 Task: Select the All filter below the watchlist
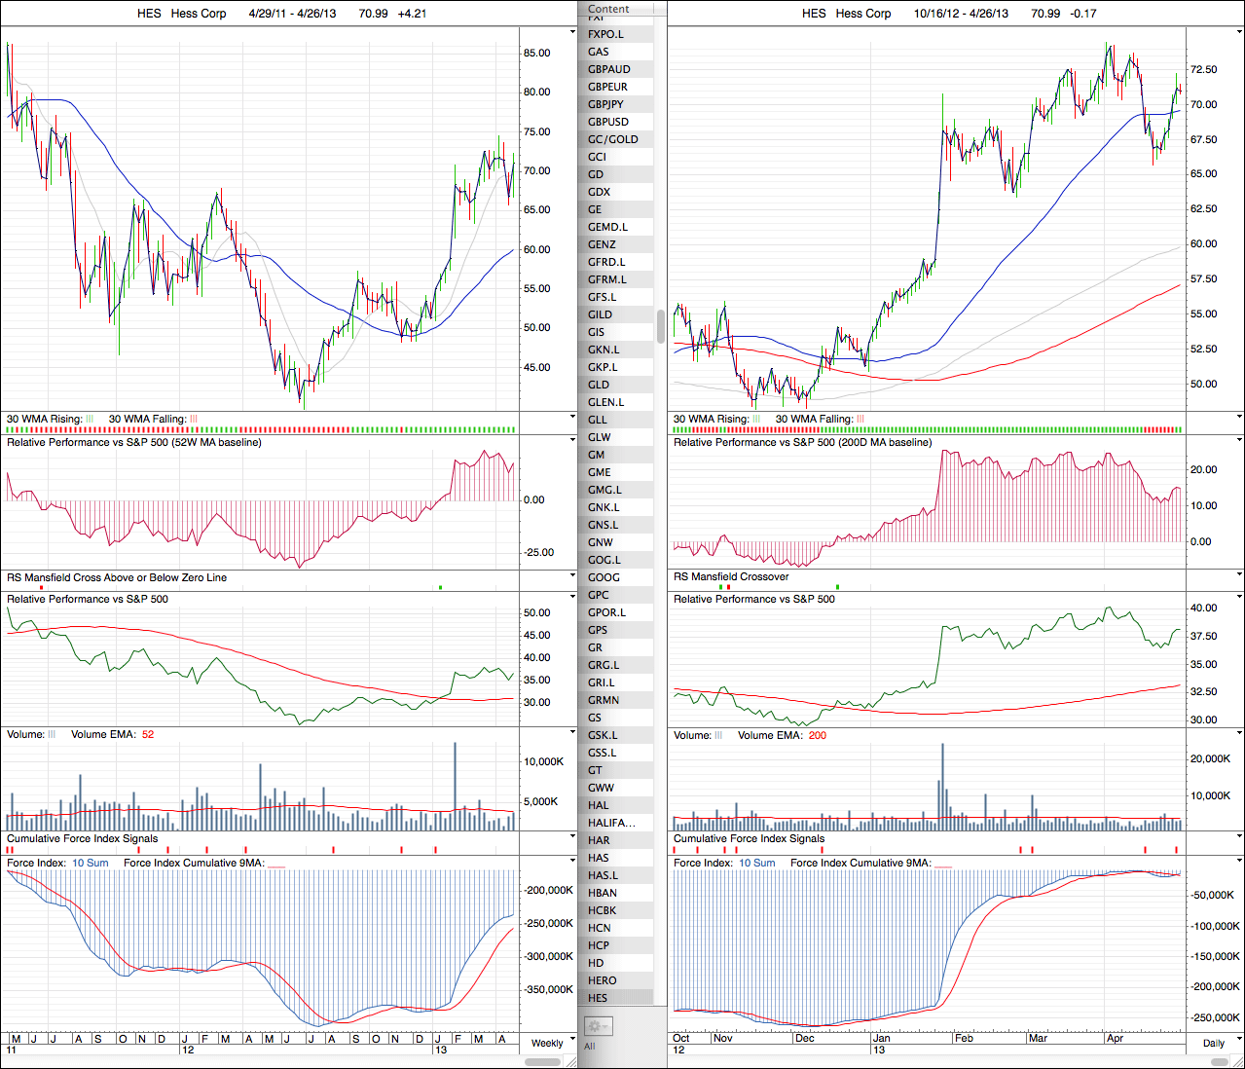pos(590,1047)
